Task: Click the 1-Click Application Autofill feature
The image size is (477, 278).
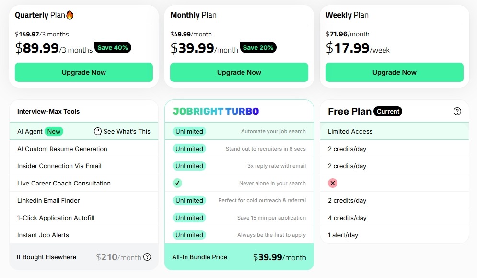Action: click(x=56, y=218)
